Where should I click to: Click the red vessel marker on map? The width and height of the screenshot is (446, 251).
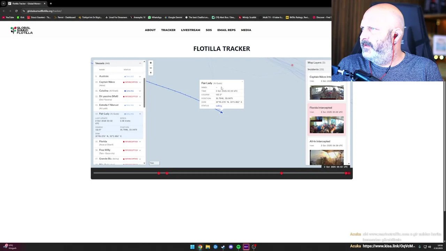coord(292,65)
